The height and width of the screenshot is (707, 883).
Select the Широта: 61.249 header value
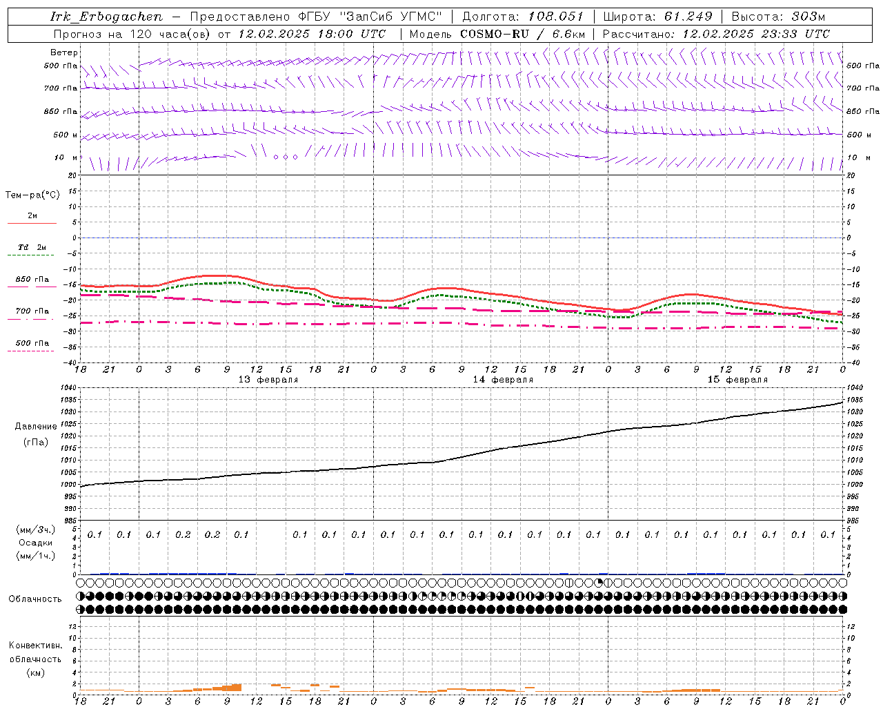657,17
